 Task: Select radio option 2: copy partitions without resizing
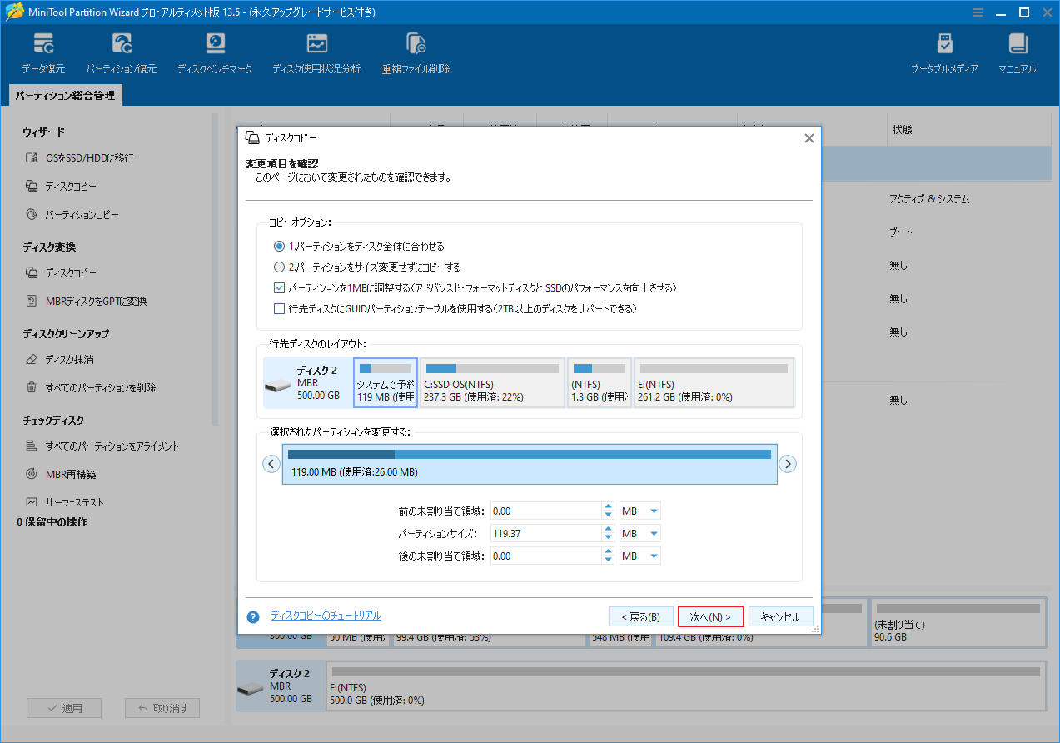click(x=281, y=267)
